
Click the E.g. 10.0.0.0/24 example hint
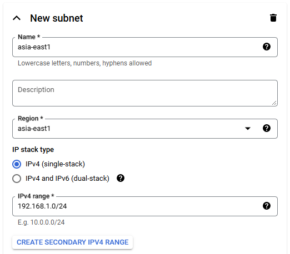[x=41, y=222]
